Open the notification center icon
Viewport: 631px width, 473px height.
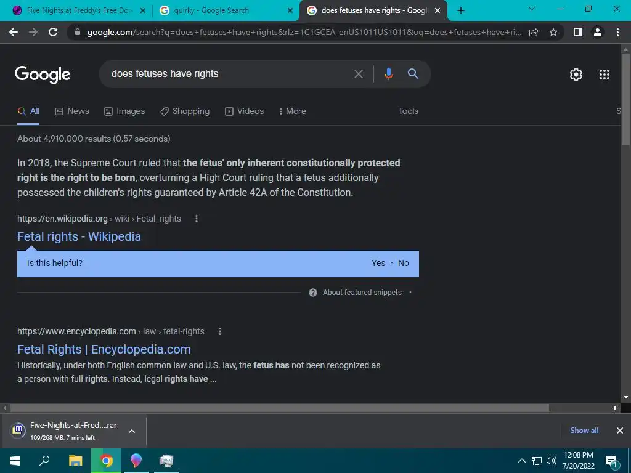coord(612,461)
